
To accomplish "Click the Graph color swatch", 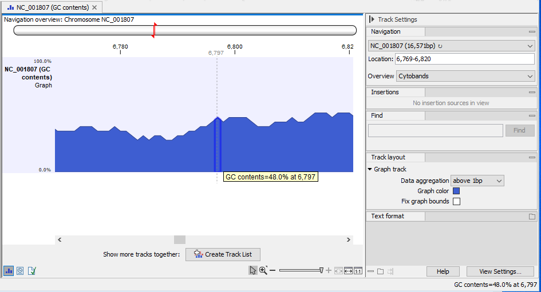I will tap(456, 191).
